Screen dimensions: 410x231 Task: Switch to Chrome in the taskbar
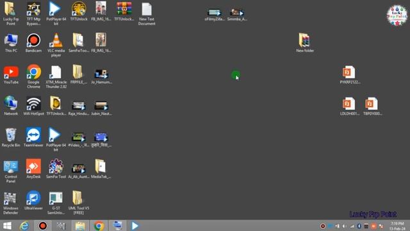pyautogui.click(x=99, y=225)
